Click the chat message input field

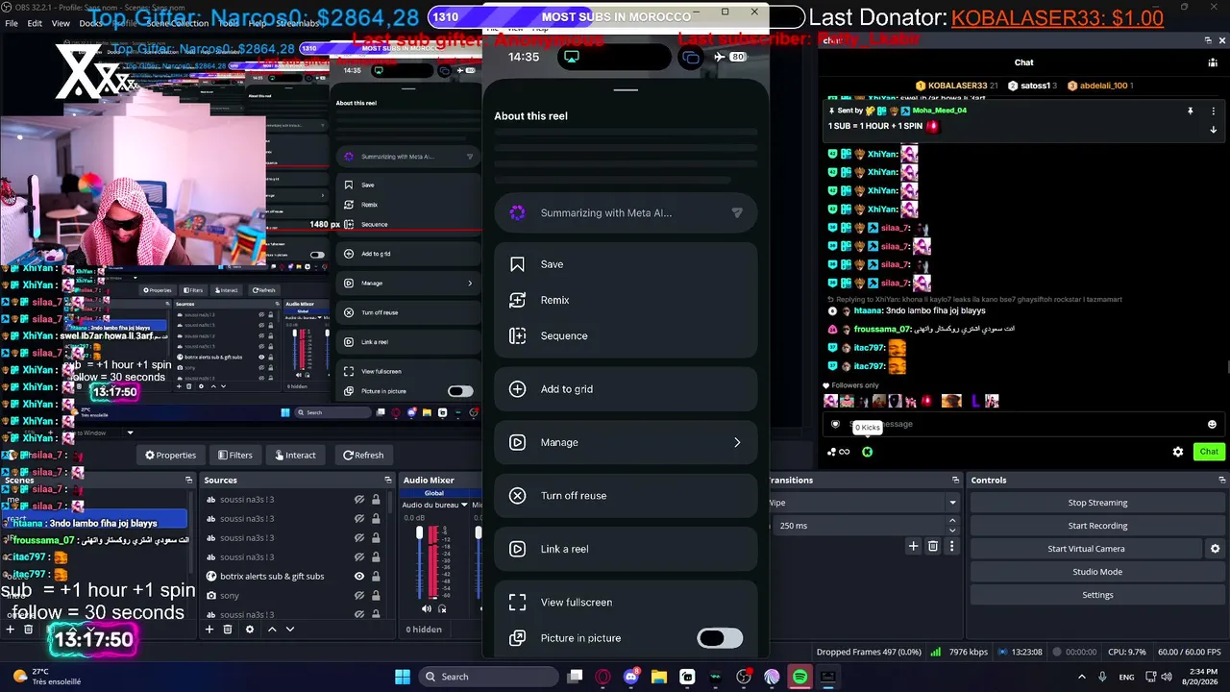1022,424
